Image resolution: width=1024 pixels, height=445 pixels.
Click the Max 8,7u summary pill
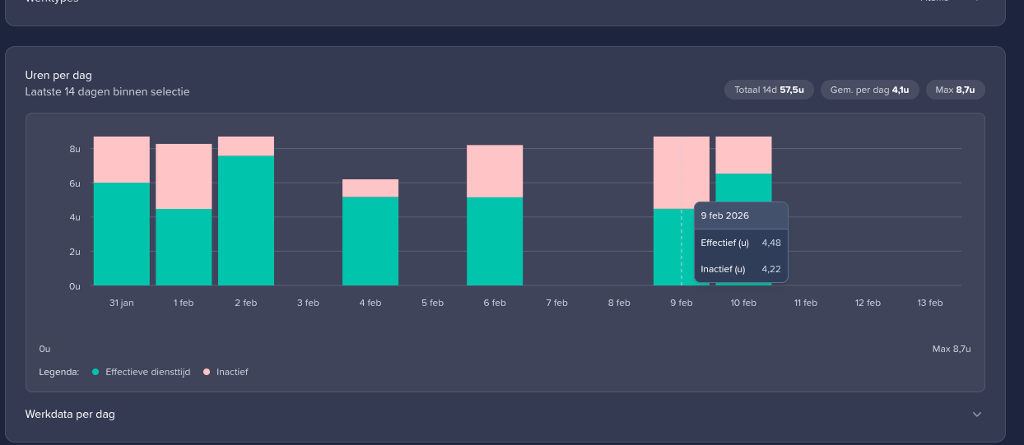(955, 90)
